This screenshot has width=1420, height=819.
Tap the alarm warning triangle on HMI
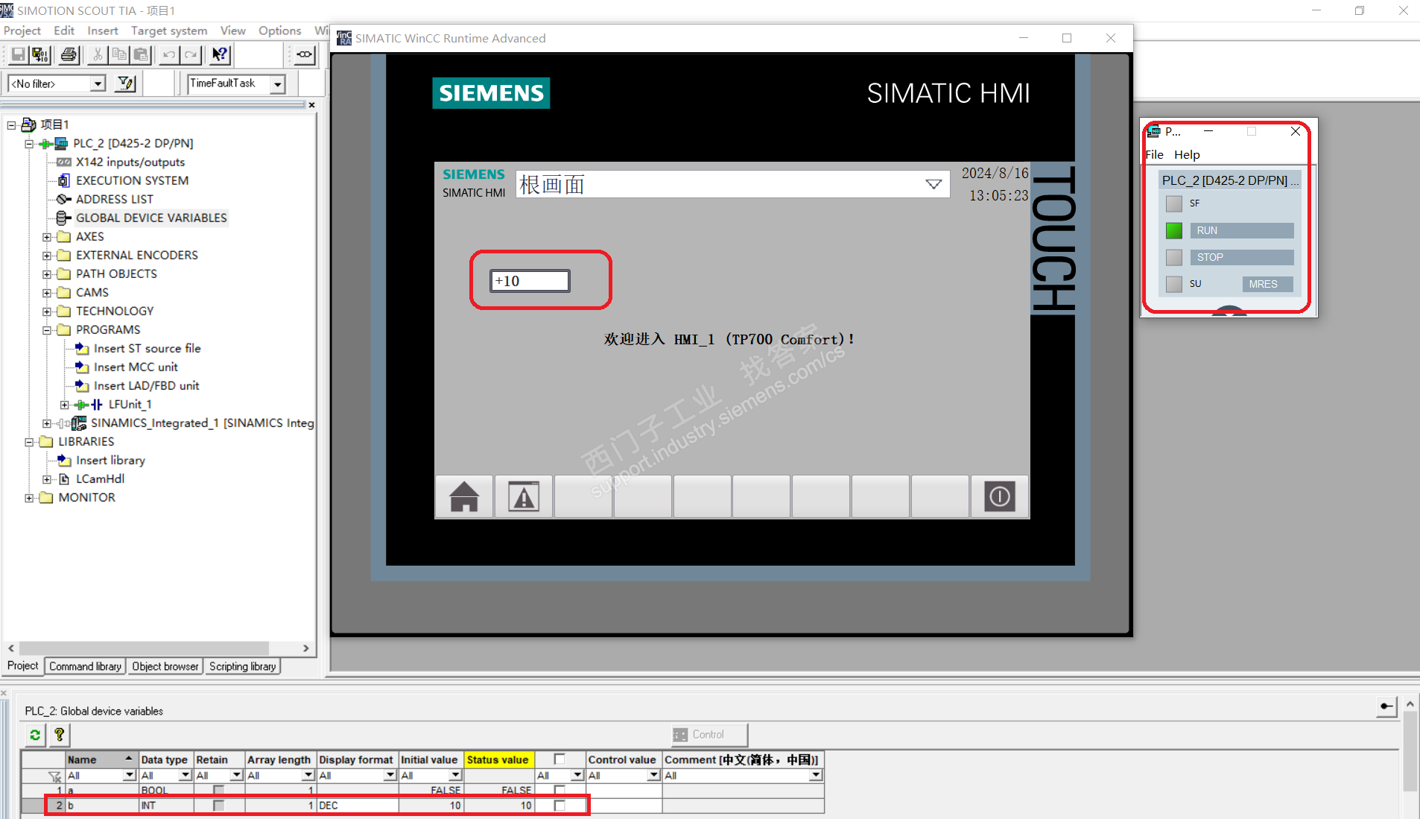[524, 496]
